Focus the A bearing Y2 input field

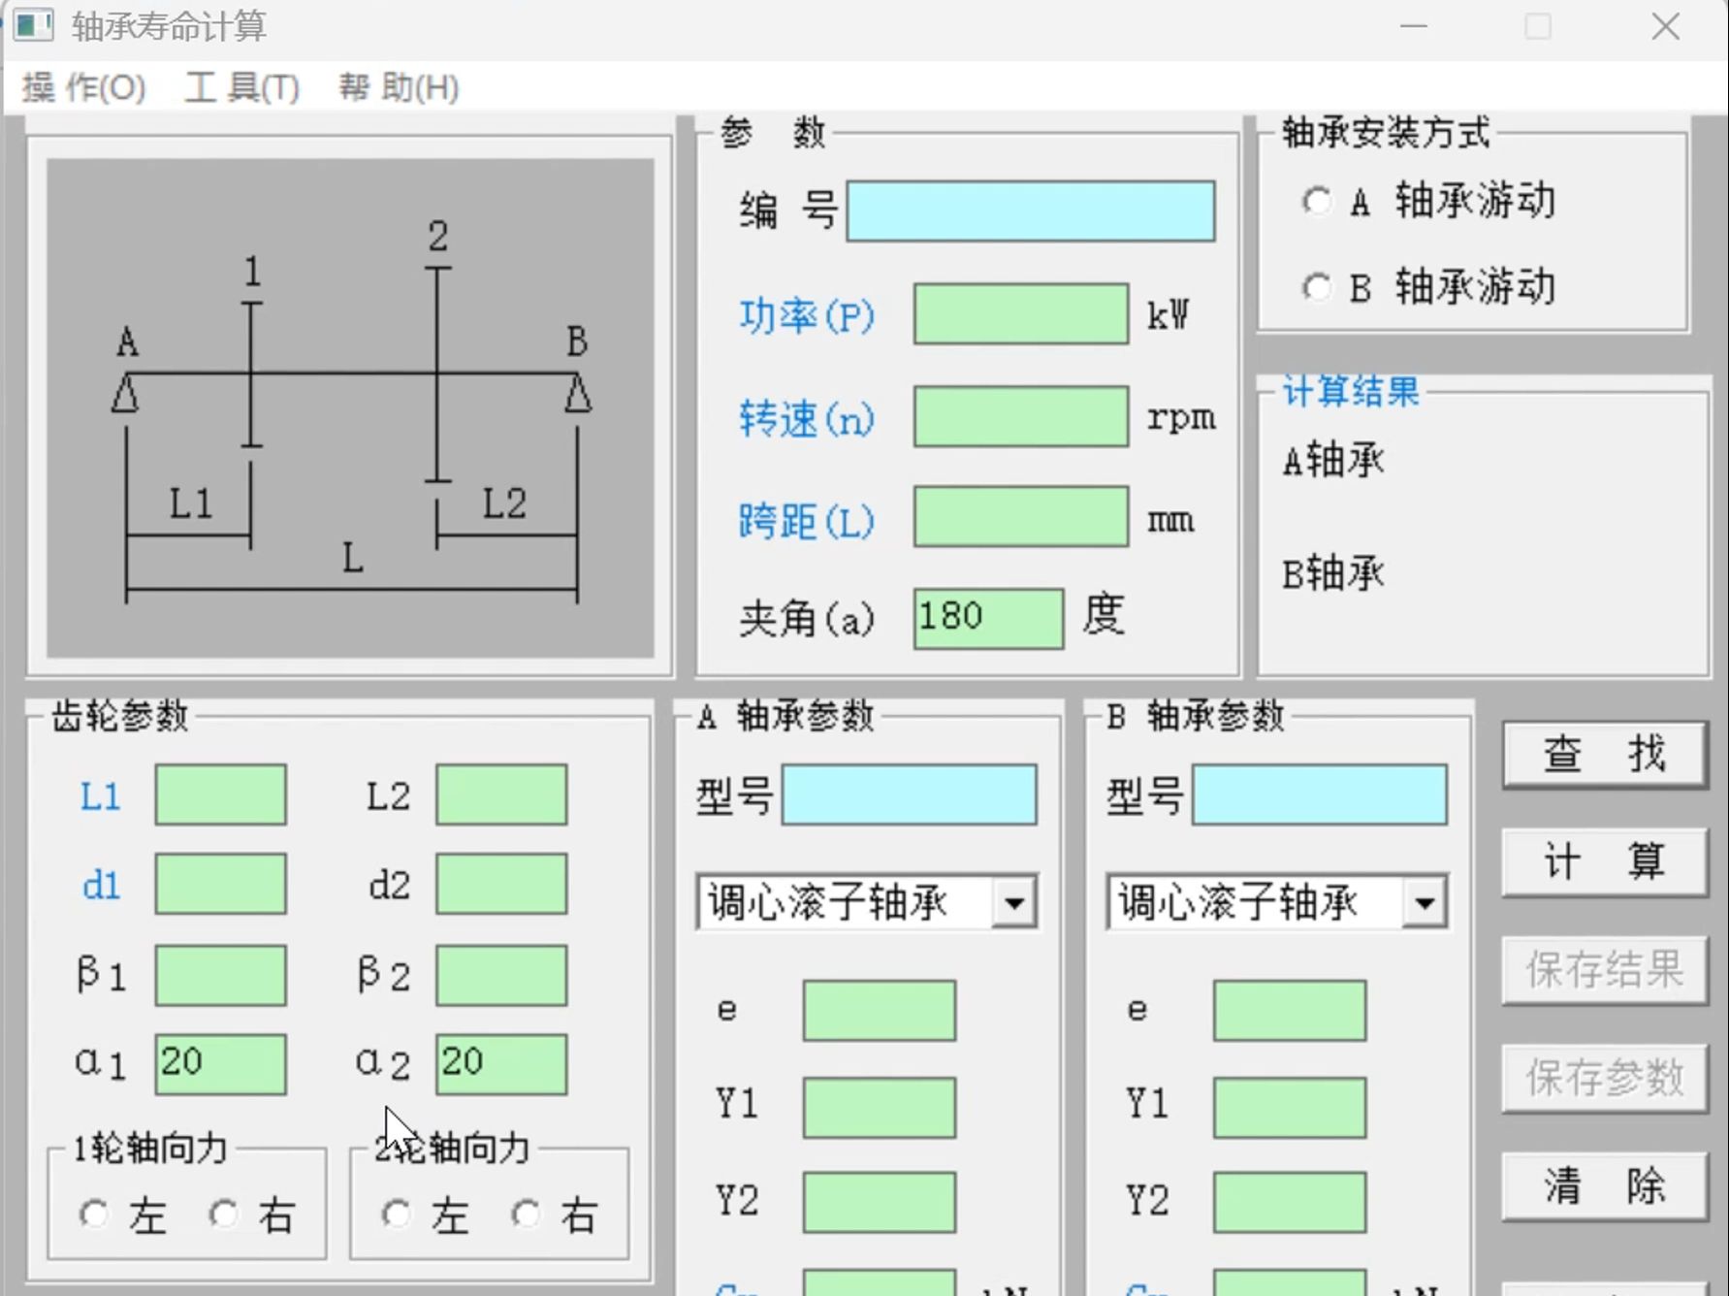[x=880, y=1203]
